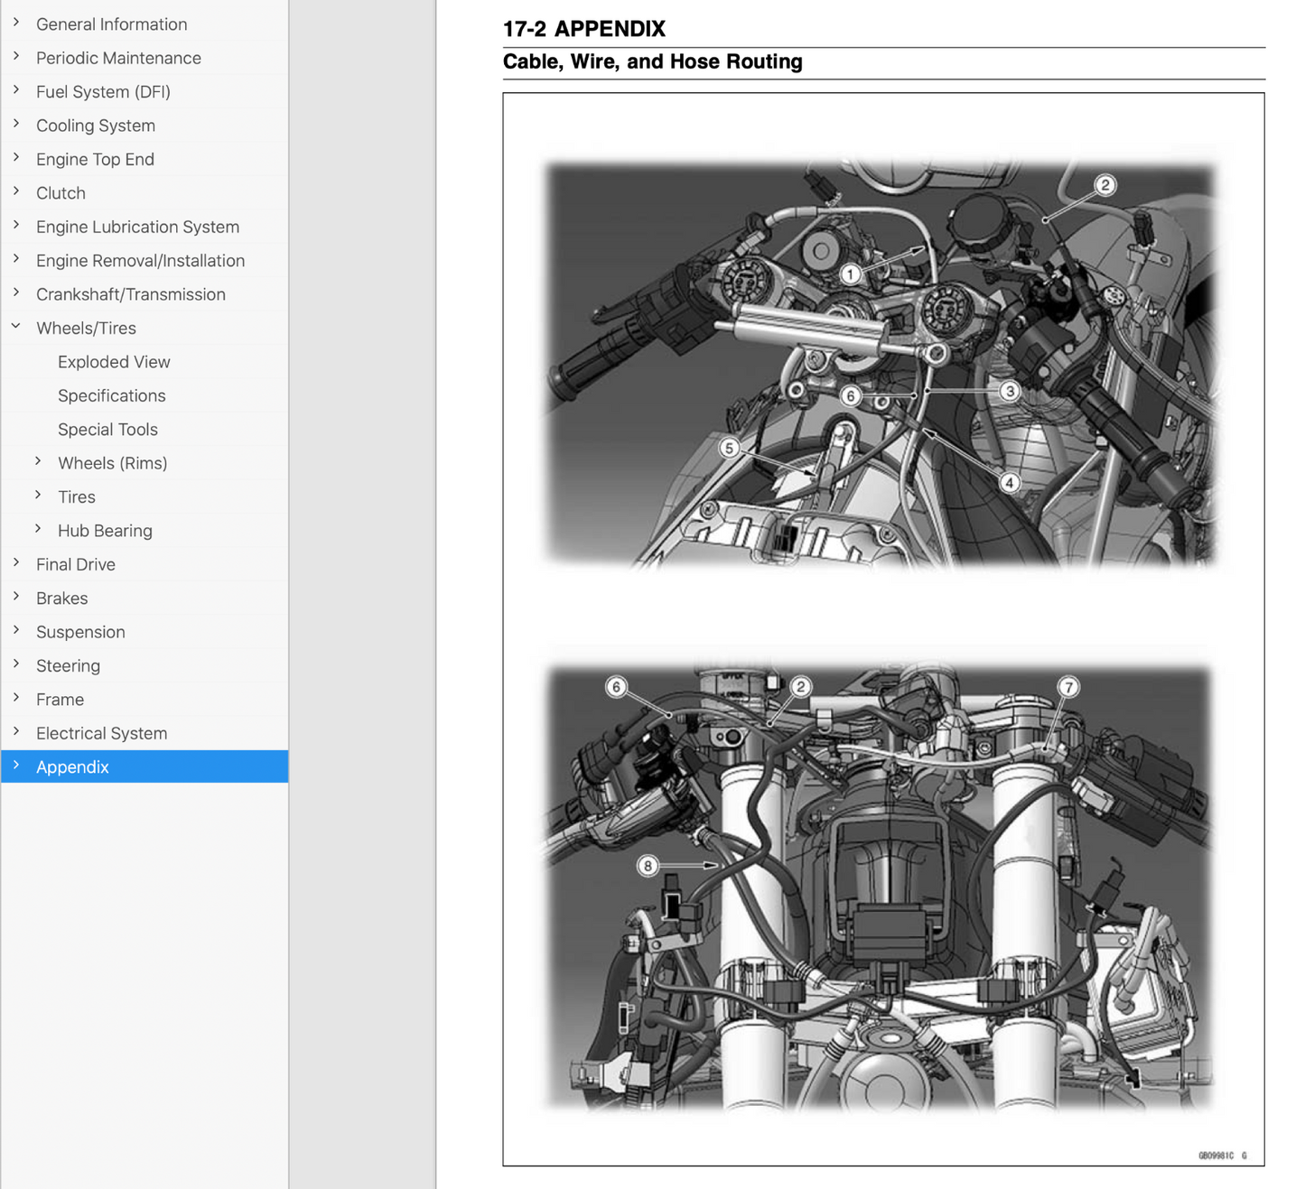Select the Special Tools entry
This screenshot has height=1189, width=1305.
pos(107,430)
